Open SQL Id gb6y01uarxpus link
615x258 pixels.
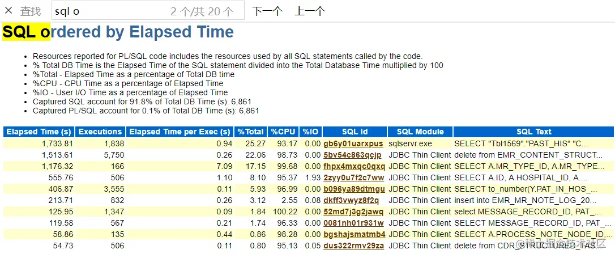353,143
